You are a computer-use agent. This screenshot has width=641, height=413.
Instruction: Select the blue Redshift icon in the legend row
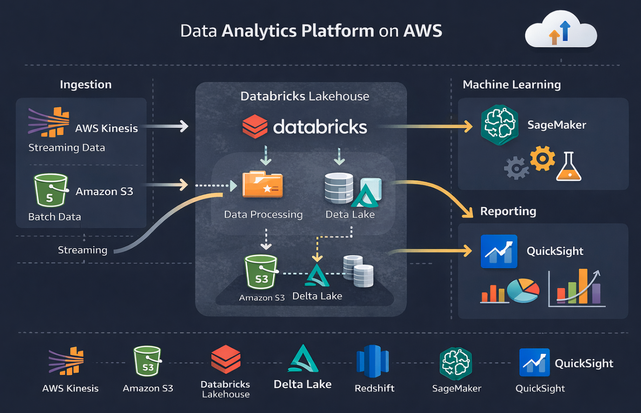click(373, 361)
